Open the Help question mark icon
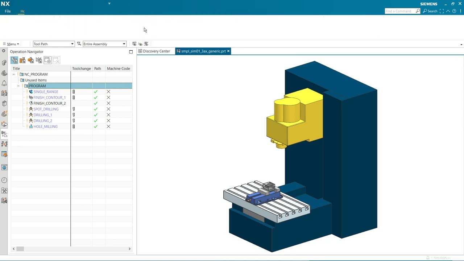This screenshot has width=464, height=261. [454, 11]
